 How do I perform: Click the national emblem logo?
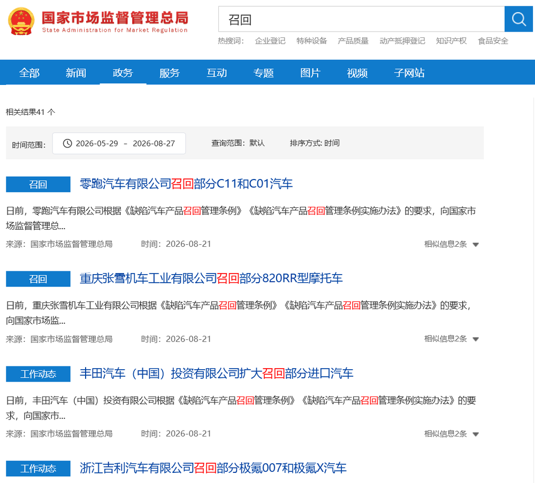point(21,21)
